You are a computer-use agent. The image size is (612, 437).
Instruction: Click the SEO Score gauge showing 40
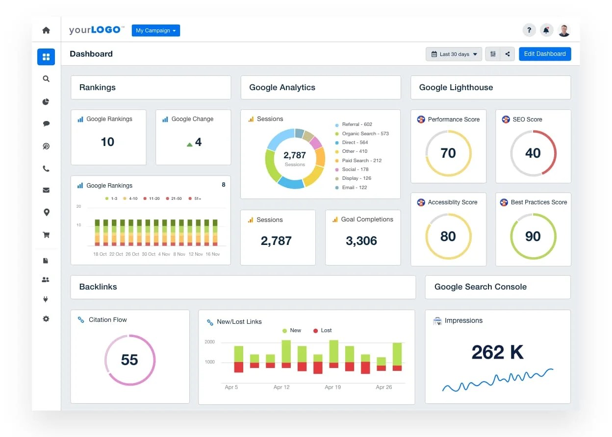click(533, 153)
